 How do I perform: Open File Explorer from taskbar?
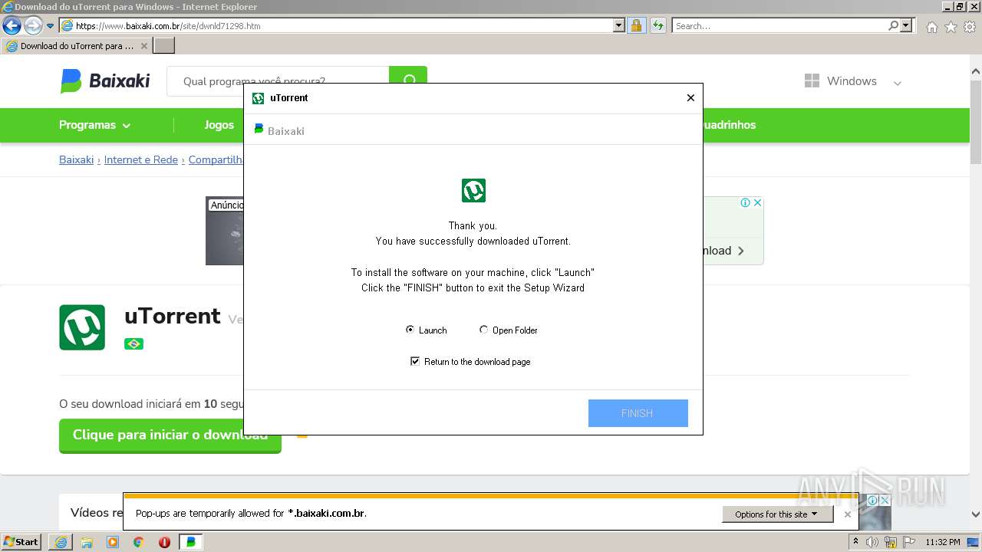(x=87, y=542)
